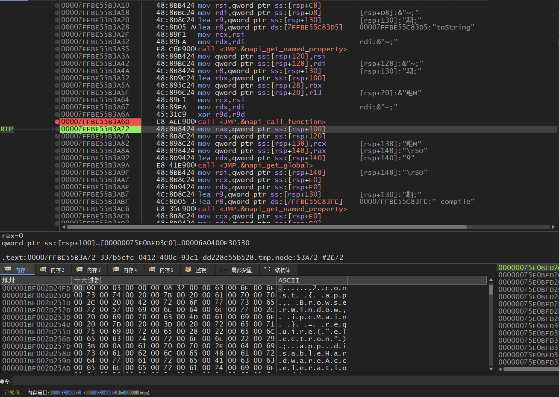
Task: Click the 内存 3 tab truck icon
Action: click(x=79, y=270)
